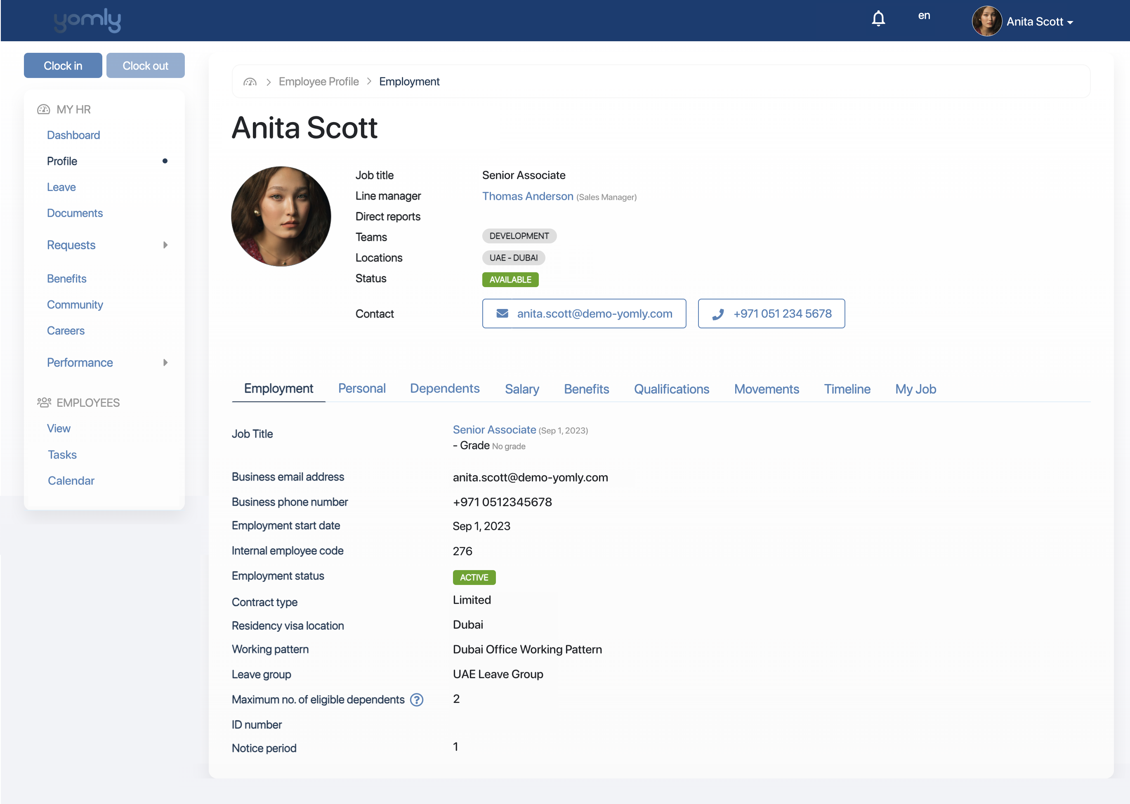Click the ACTIVE employment status badge
Screen dimensions: 1130x804
tap(474, 577)
